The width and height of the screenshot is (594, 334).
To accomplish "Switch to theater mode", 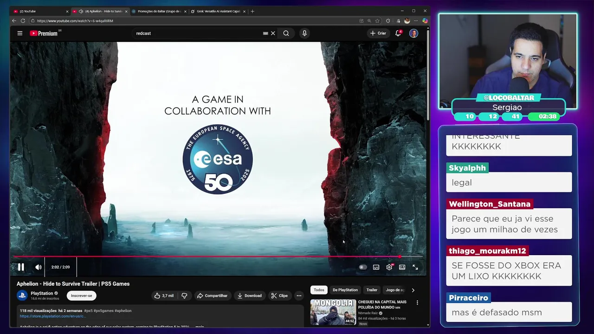I will pos(402,267).
